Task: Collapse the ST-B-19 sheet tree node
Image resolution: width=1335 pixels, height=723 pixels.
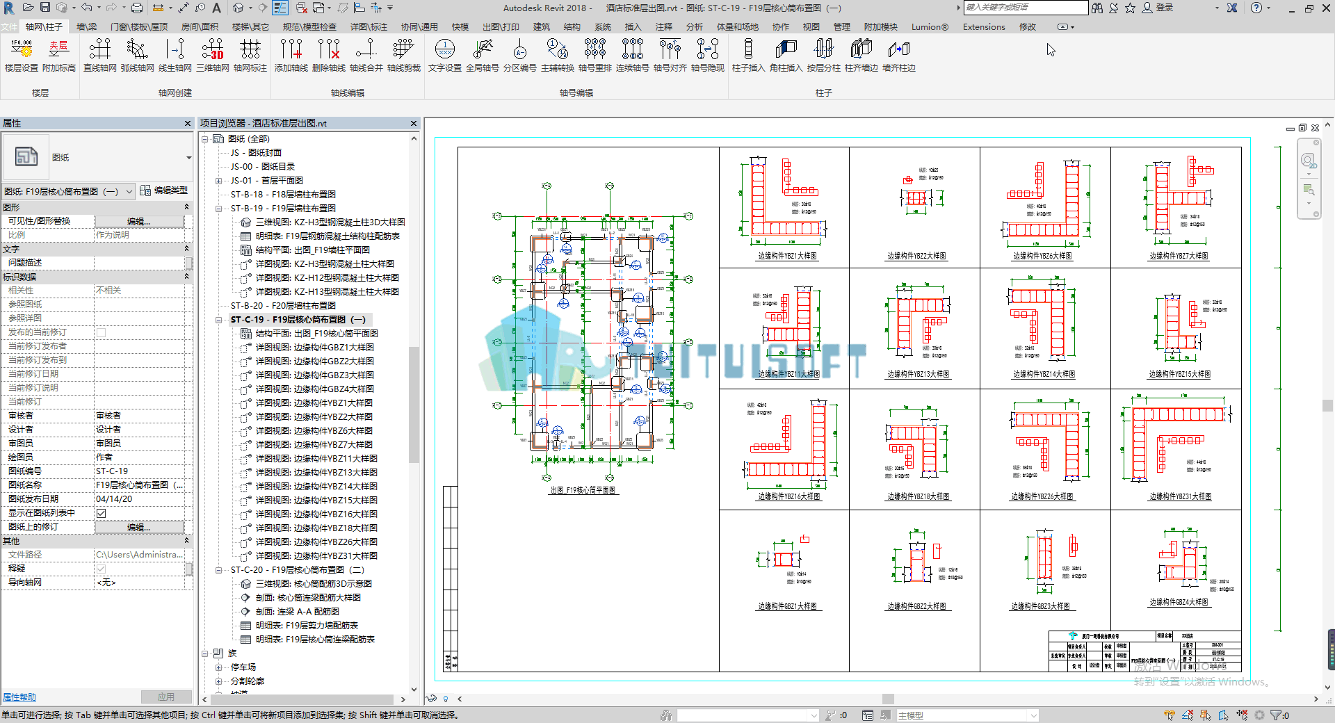Action: 218,209
